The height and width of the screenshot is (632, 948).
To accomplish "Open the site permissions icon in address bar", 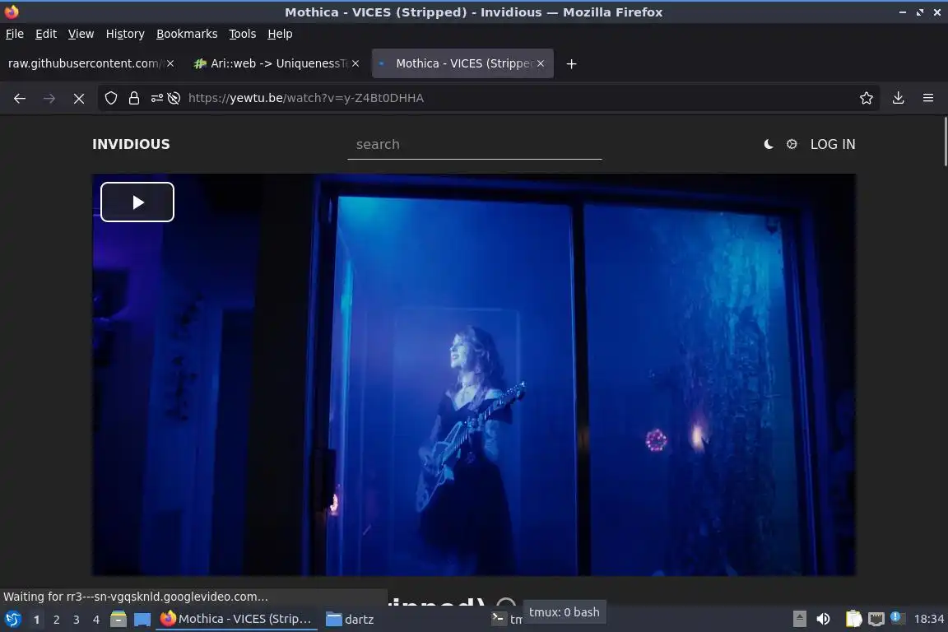I will [156, 98].
